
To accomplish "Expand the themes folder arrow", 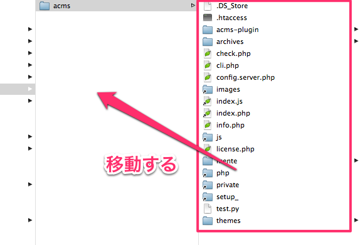I will tap(356, 220).
